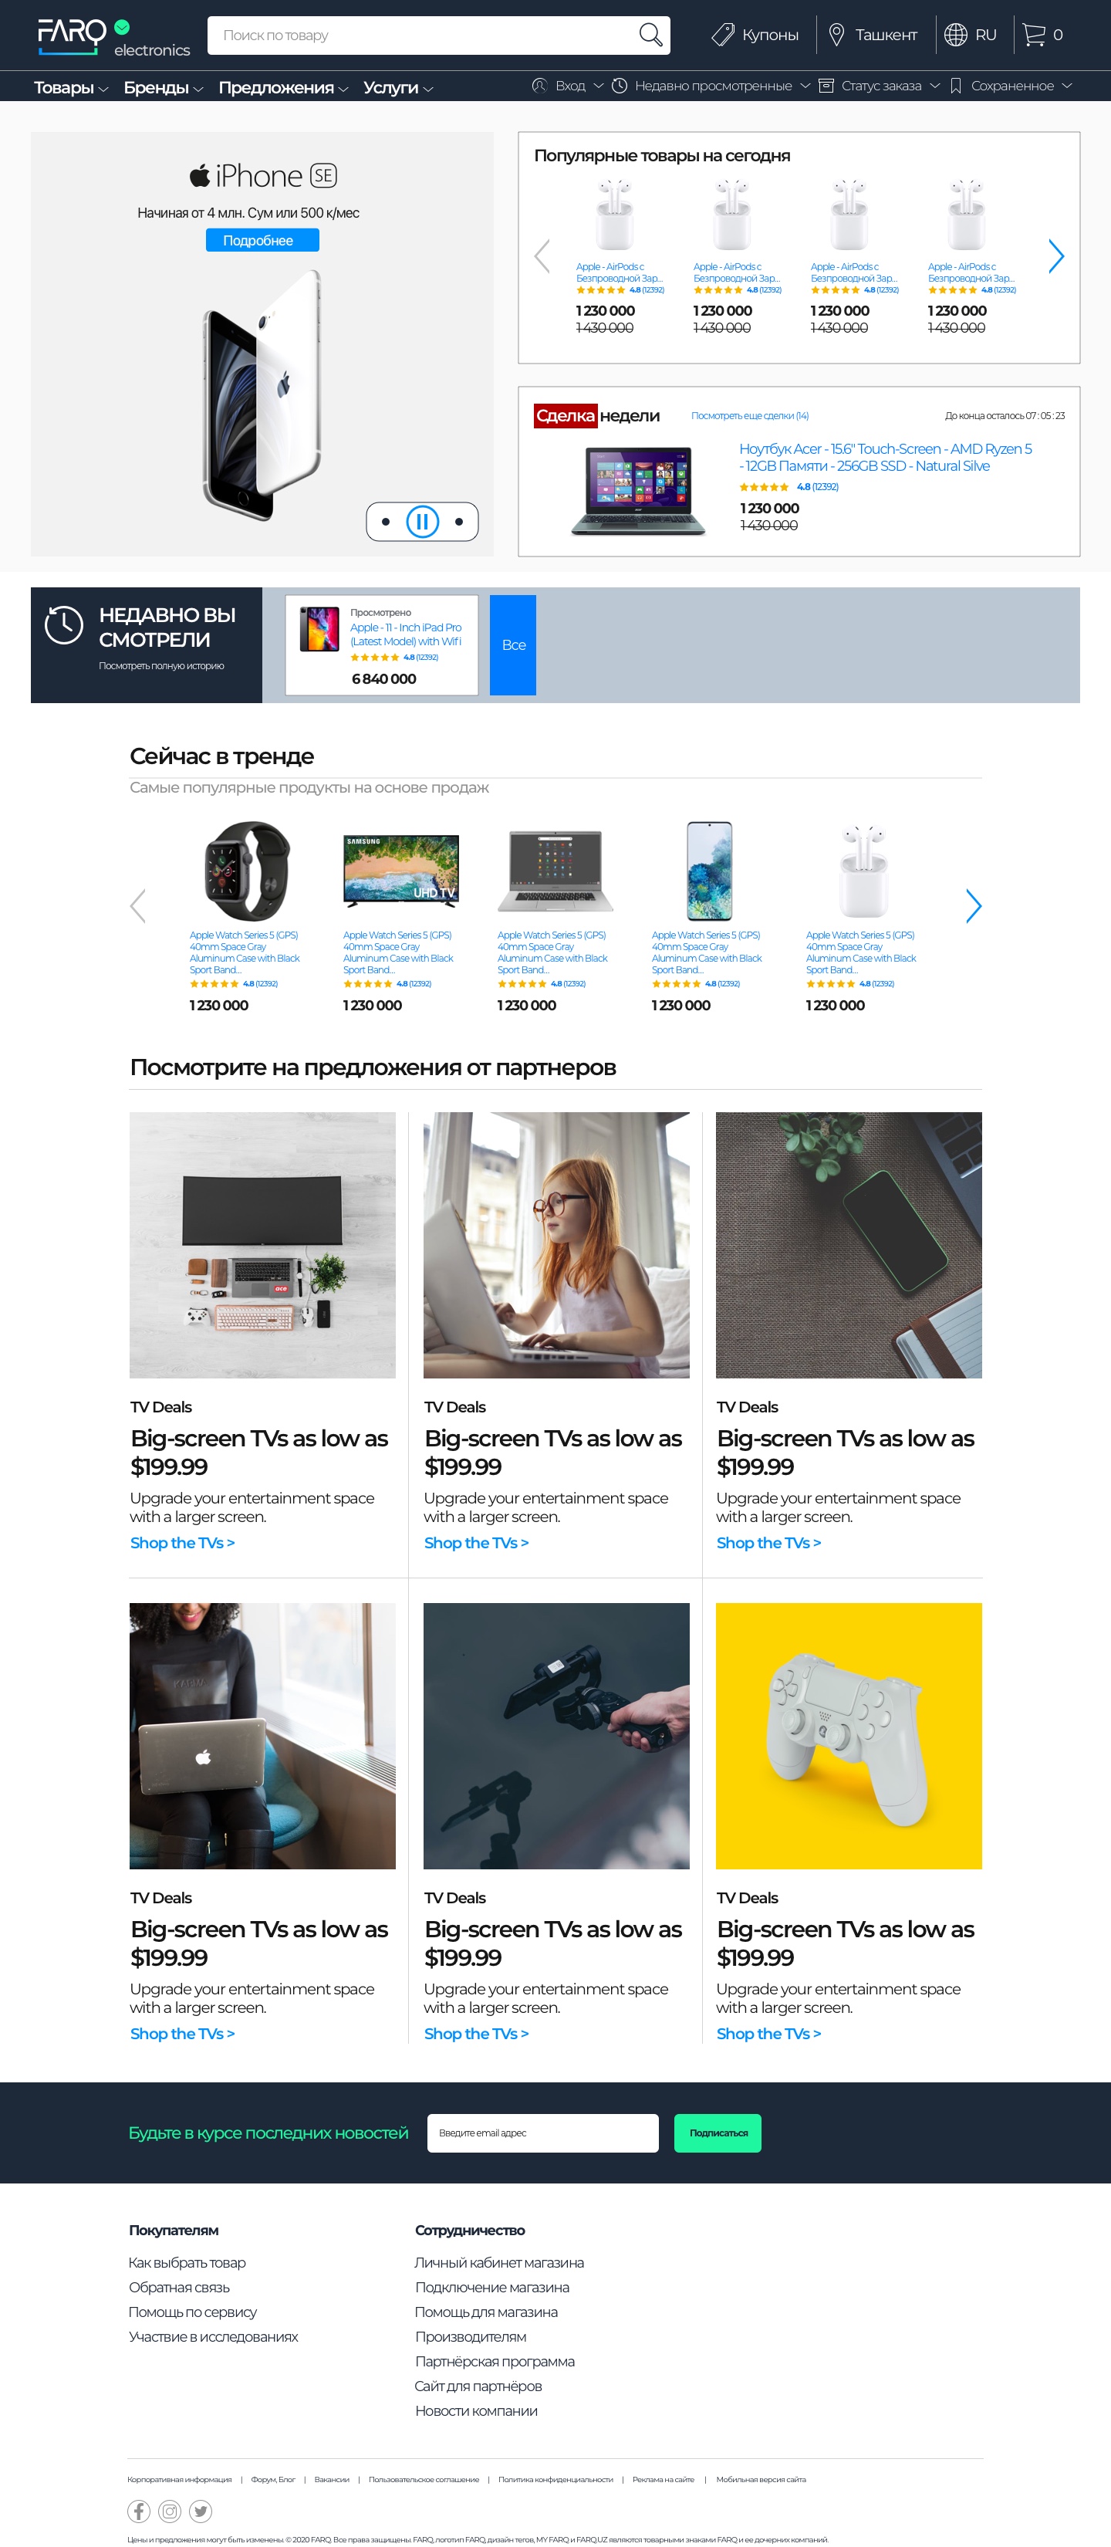Select the right dot of banner slider
Viewport: 1111px width, 2547px height.
458,521
